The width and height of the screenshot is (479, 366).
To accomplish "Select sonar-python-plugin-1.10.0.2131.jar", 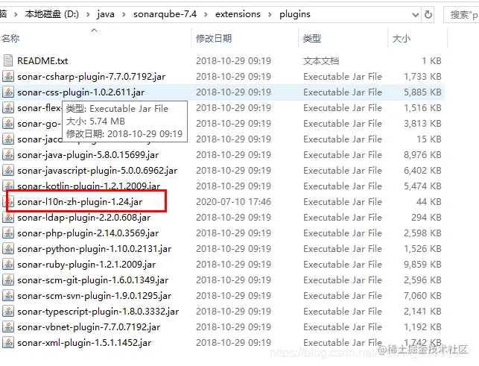I will coord(94,248).
